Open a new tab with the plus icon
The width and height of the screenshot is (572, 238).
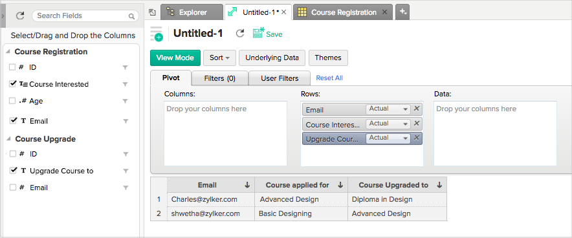(x=402, y=12)
